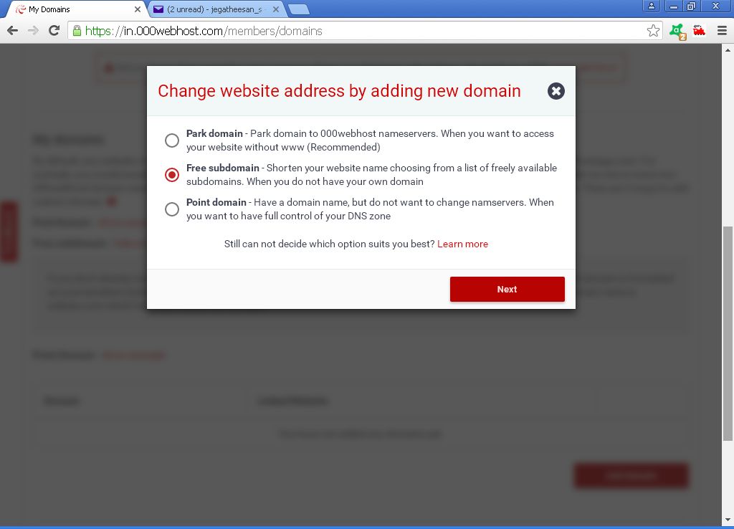Click the red extension icon in toolbar
Screen dimensions: 734x529
pos(699,31)
